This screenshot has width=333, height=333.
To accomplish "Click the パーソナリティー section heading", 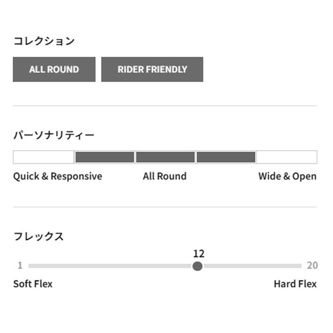I will click(54, 135).
